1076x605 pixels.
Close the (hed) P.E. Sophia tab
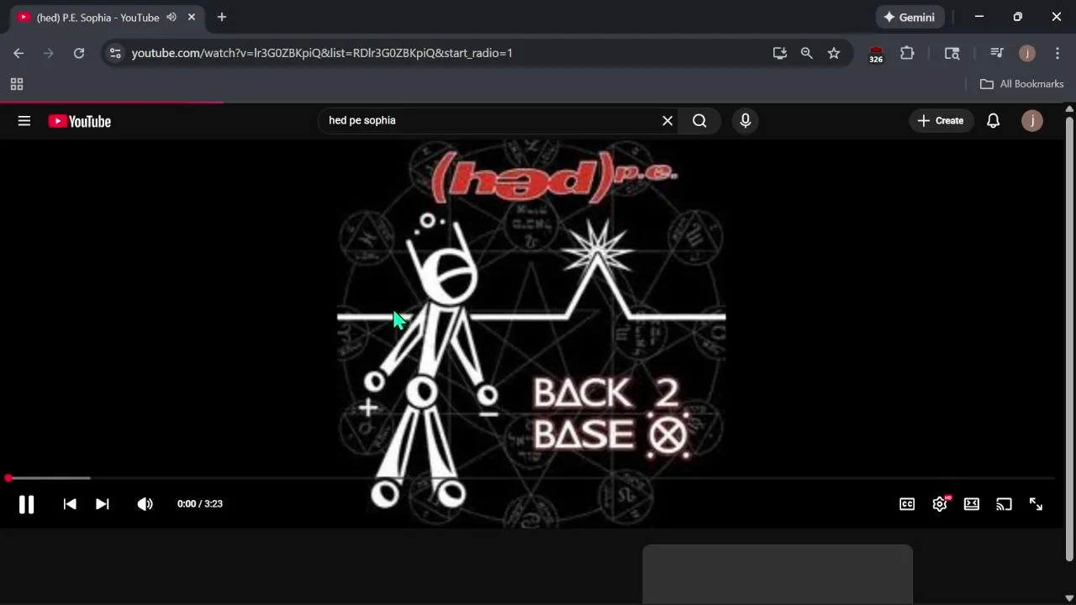click(x=192, y=17)
